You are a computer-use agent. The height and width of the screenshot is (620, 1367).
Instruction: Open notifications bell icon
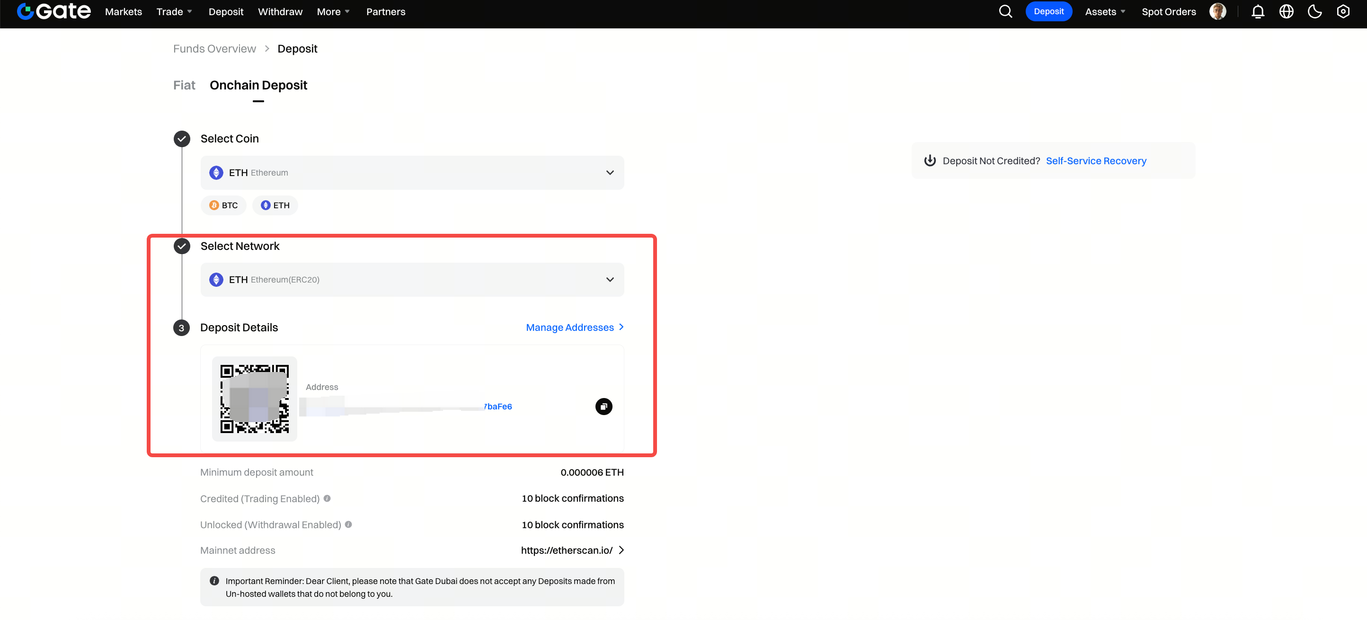coord(1258,11)
